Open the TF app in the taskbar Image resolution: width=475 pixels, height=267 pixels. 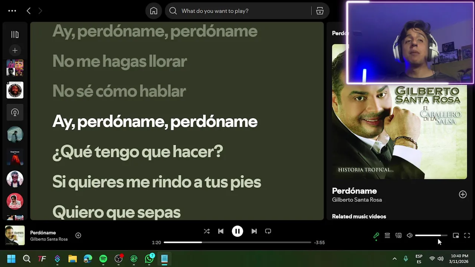[42, 259]
